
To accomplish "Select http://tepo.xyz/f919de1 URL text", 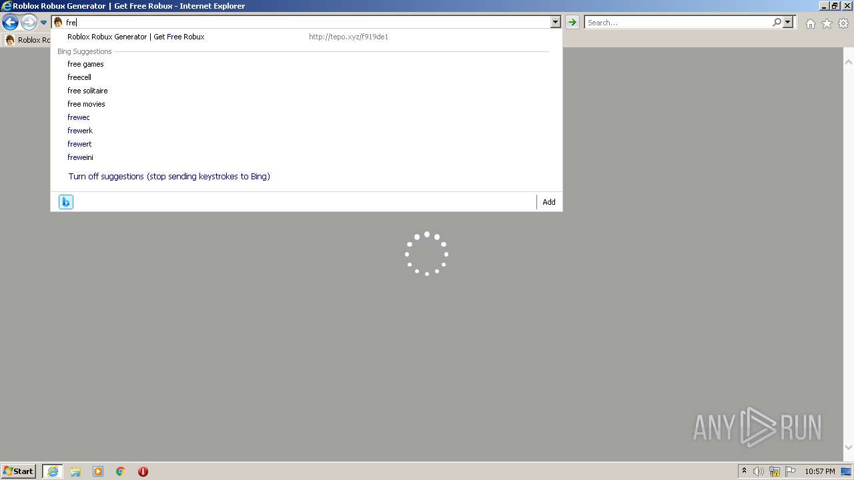I will tap(348, 37).
